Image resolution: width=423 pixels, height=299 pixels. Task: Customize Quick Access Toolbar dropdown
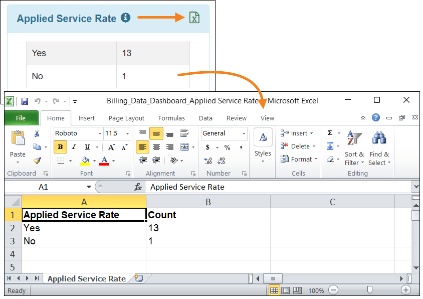(75, 102)
